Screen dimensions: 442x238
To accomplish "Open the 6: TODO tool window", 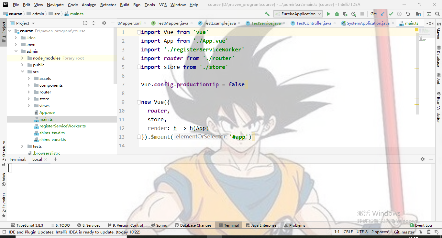I will (60, 225).
